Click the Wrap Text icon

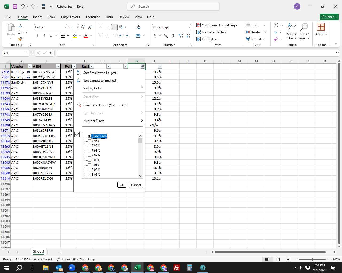[x=138, y=27]
